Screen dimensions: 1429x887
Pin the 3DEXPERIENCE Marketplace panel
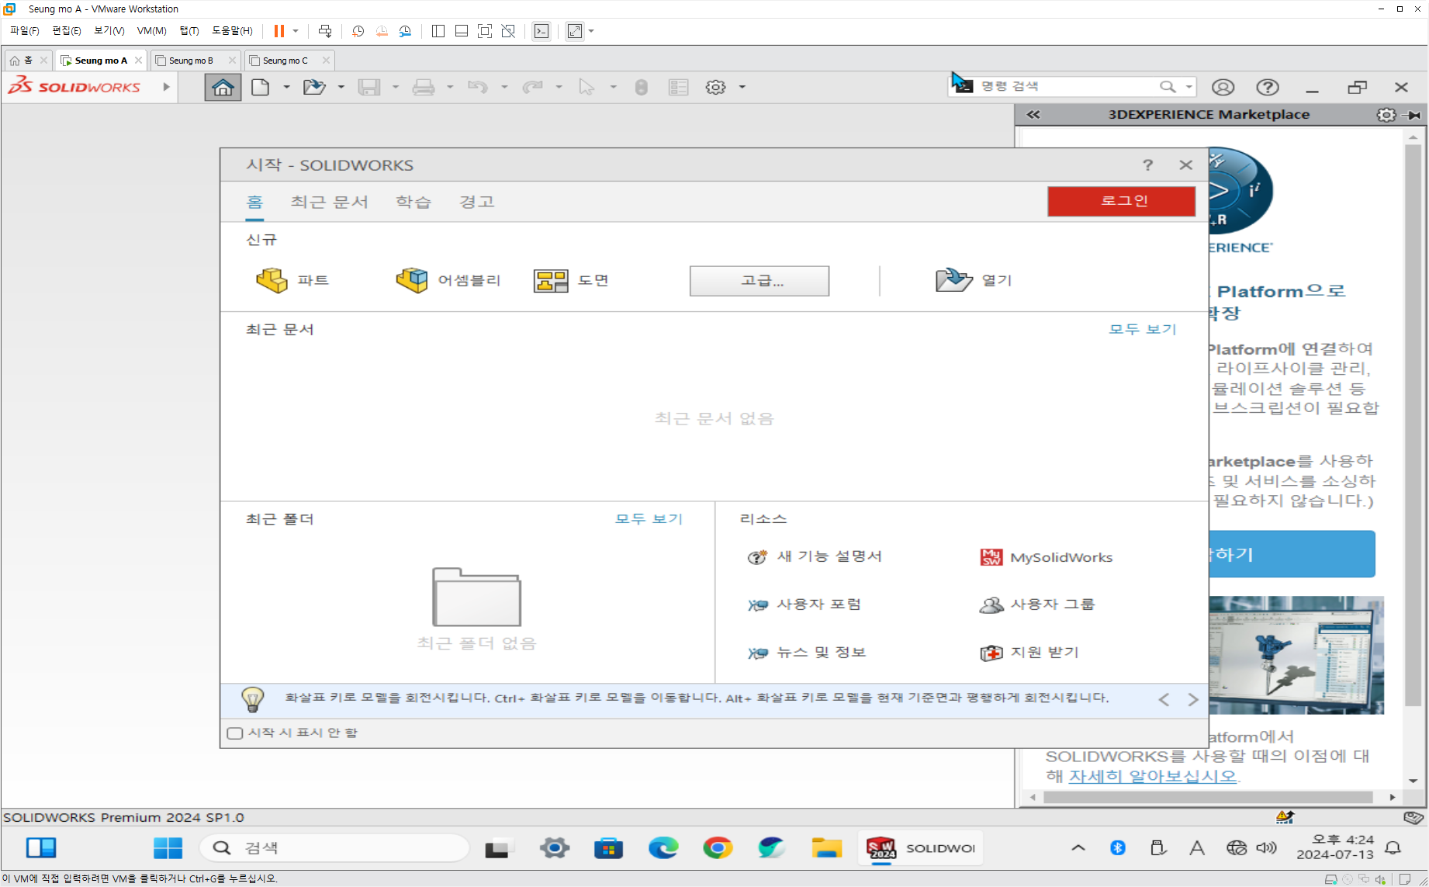[x=1413, y=115]
